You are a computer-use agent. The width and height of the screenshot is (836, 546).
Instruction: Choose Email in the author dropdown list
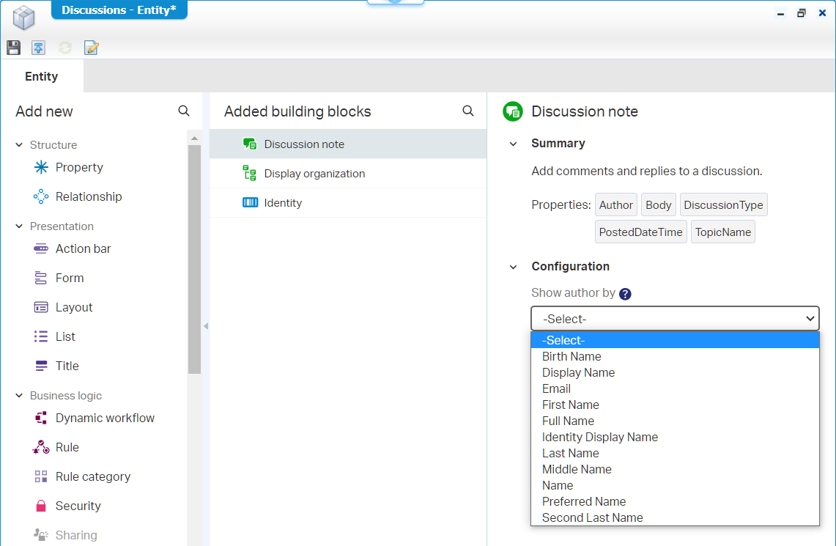556,388
